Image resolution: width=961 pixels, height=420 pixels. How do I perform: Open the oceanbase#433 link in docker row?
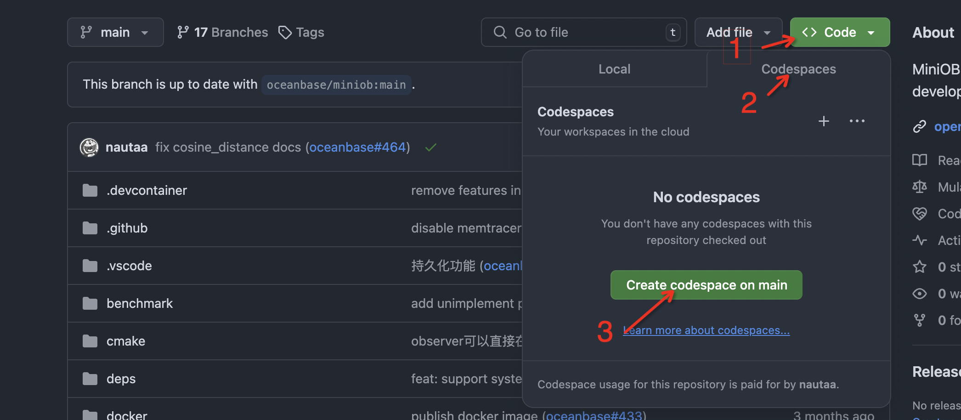click(x=594, y=415)
